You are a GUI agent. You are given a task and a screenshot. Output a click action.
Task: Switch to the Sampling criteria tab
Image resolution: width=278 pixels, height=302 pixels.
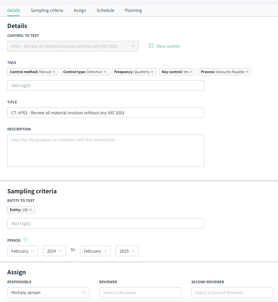47,10
